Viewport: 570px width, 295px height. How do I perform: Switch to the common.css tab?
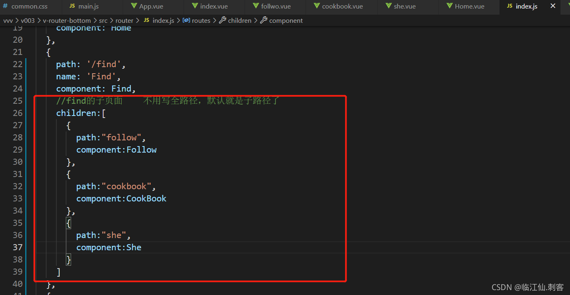(x=29, y=7)
